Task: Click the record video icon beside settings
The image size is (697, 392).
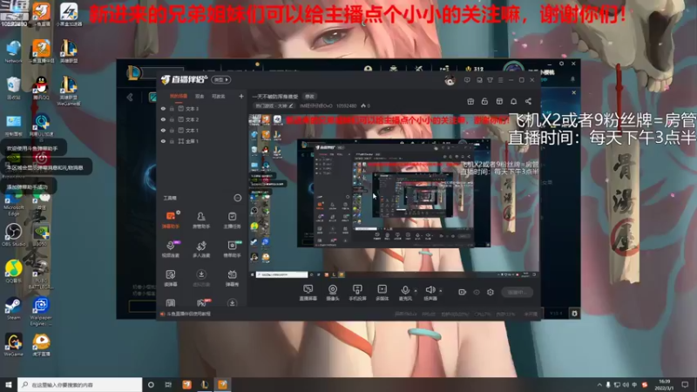Action: pyautogui.click(x=463, y=292)
